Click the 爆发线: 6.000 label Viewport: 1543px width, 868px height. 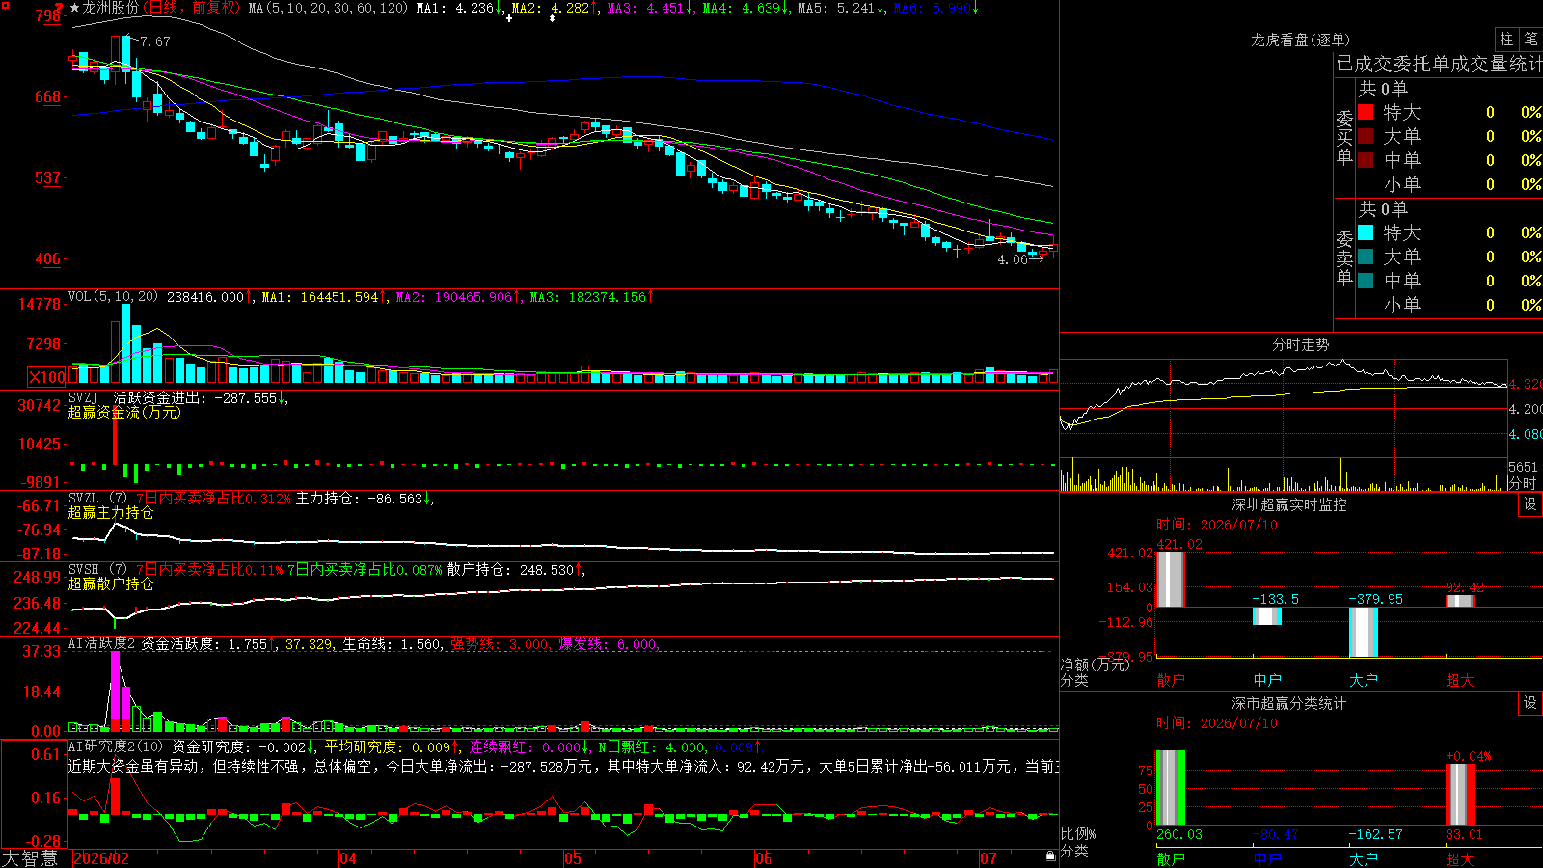coord(608,644)
